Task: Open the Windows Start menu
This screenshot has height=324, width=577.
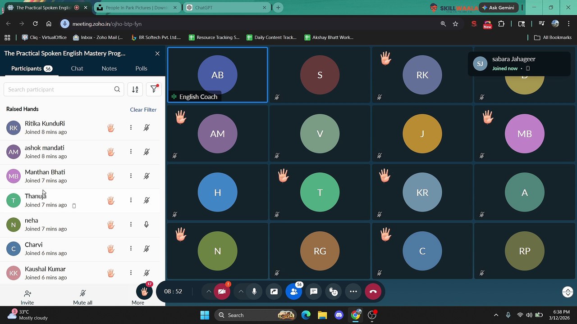Action: (204, 315)
